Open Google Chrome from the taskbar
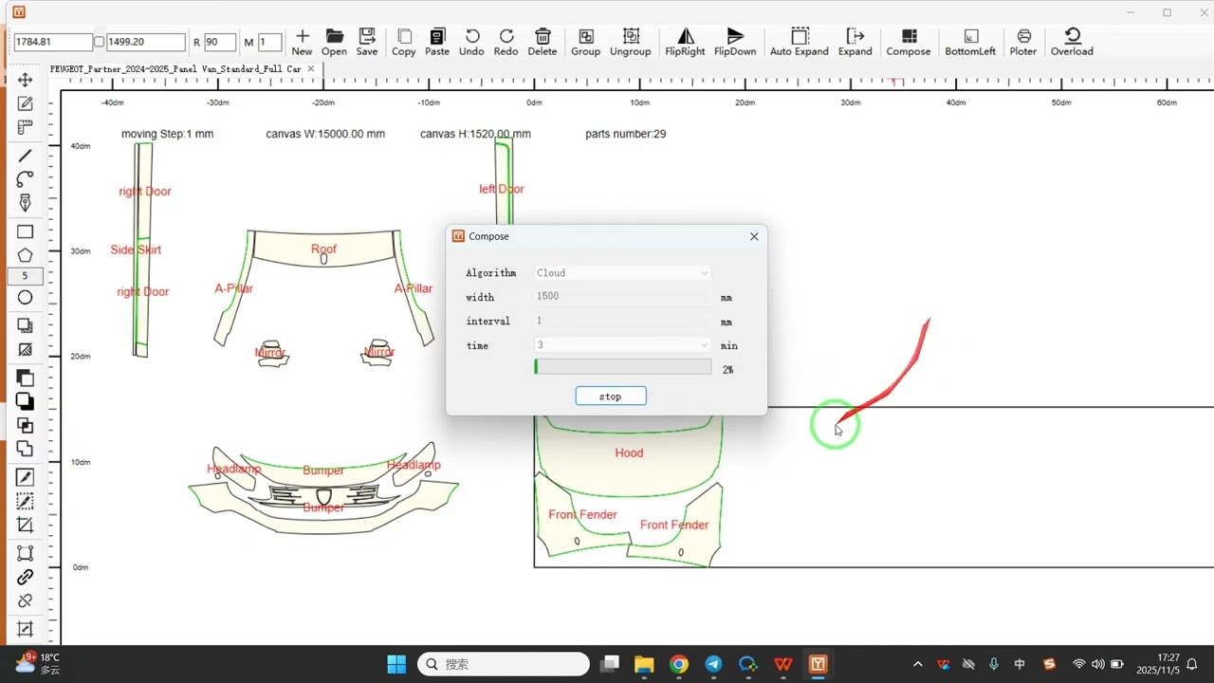This screenshot has width=1214, height=683. click(679, 664)
